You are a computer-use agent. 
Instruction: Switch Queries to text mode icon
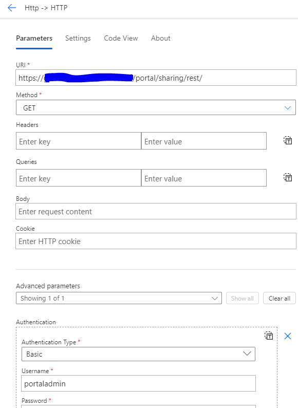(x=288, y=177)
